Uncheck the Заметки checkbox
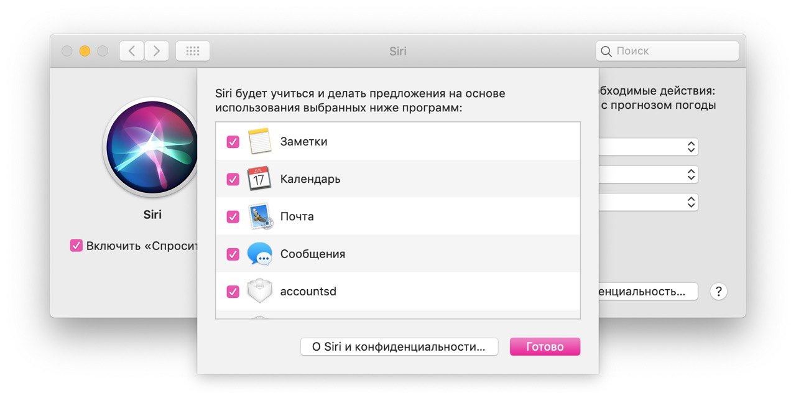 [233, 142]
